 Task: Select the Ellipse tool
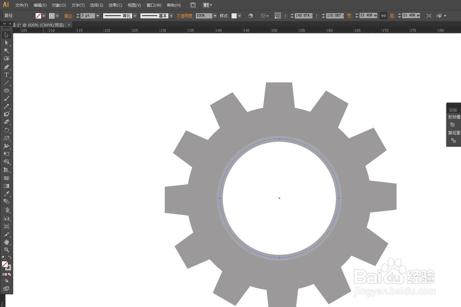6,90
